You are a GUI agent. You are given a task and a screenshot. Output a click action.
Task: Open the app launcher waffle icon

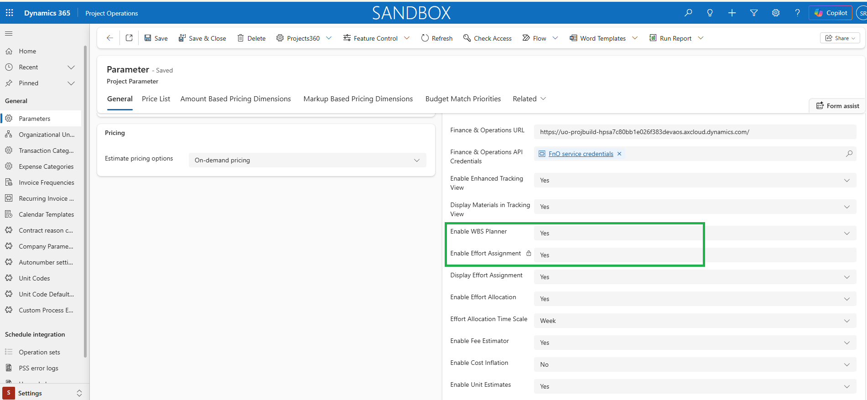[x=10, y=13]
